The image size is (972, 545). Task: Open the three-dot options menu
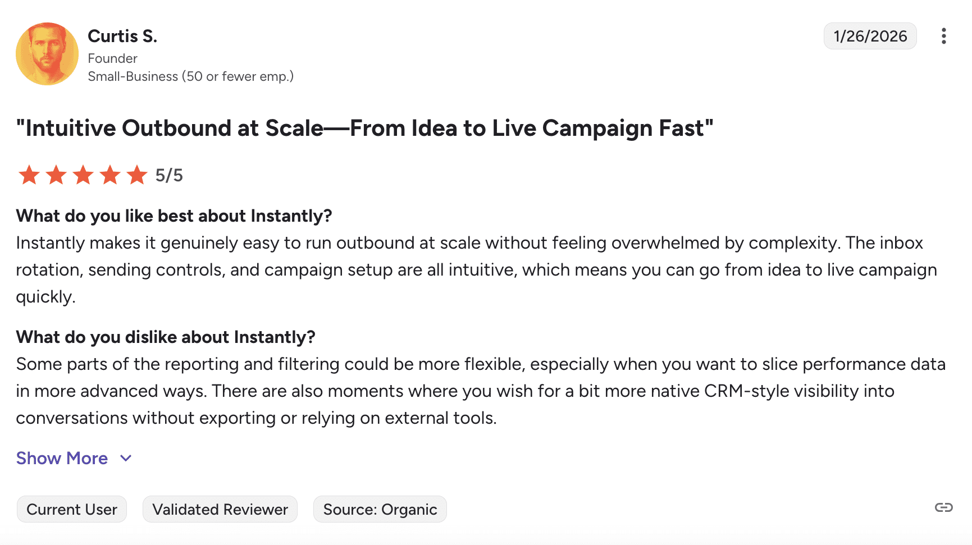[x=943, y=36]
